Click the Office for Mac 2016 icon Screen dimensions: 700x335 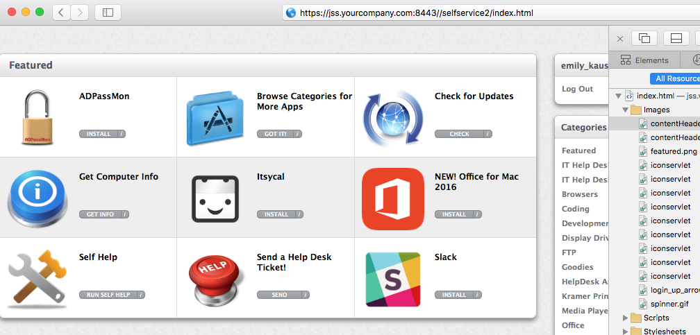[x=393, y=198]
